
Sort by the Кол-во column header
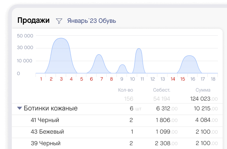pyautogui.click(x=125, y=90)
